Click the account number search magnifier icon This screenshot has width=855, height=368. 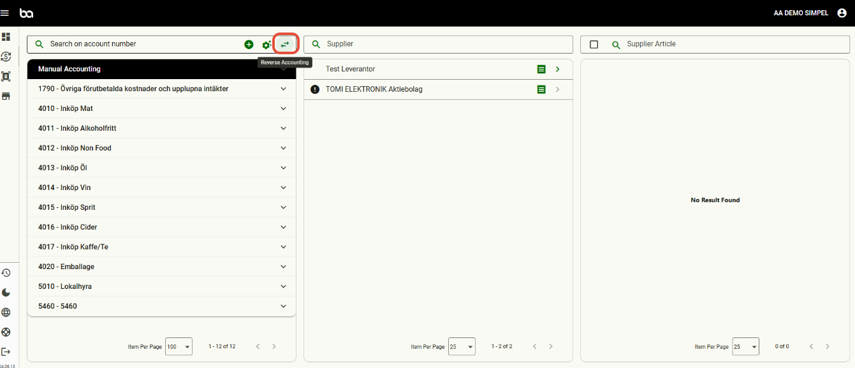40,44
